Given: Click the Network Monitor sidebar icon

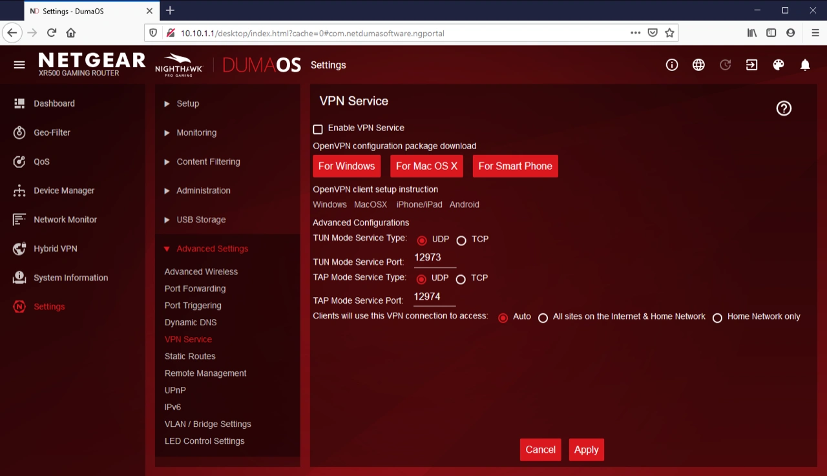Looking at the screenshot, I should tap(19, 220).
